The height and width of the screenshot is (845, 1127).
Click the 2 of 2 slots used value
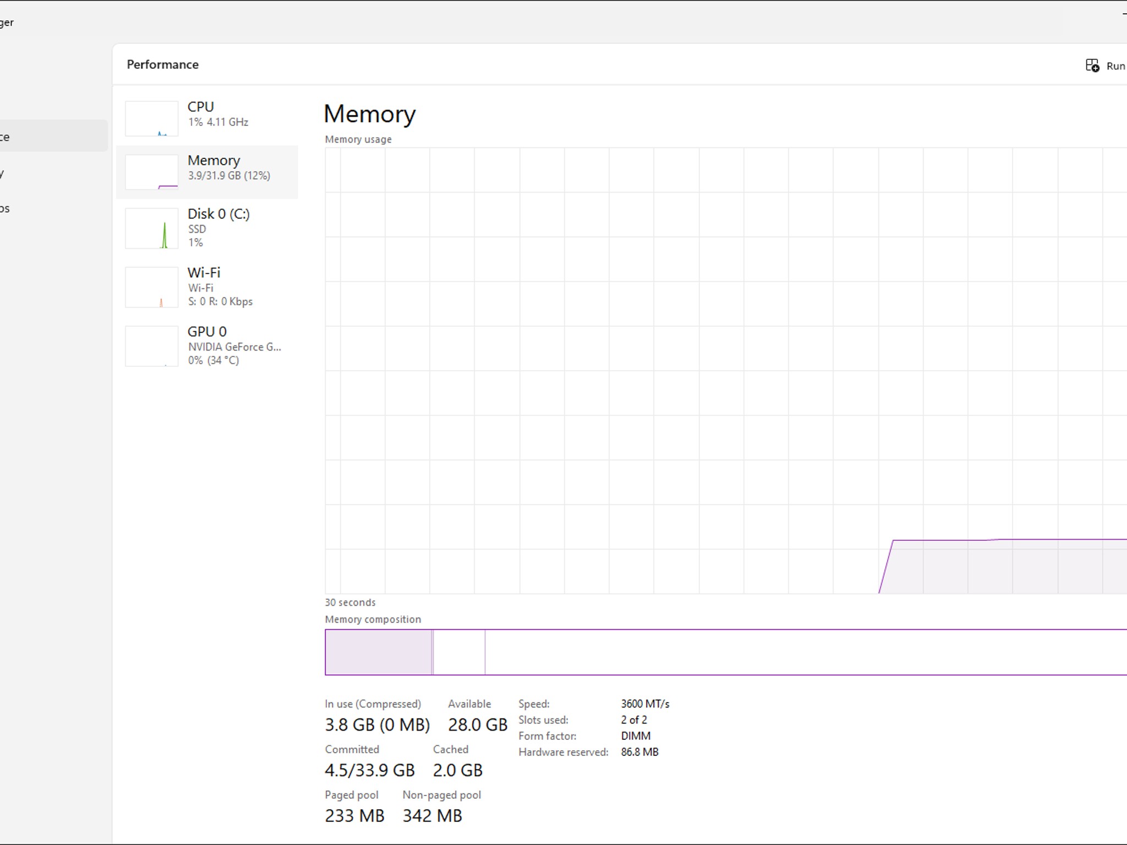tap(634, 720)
